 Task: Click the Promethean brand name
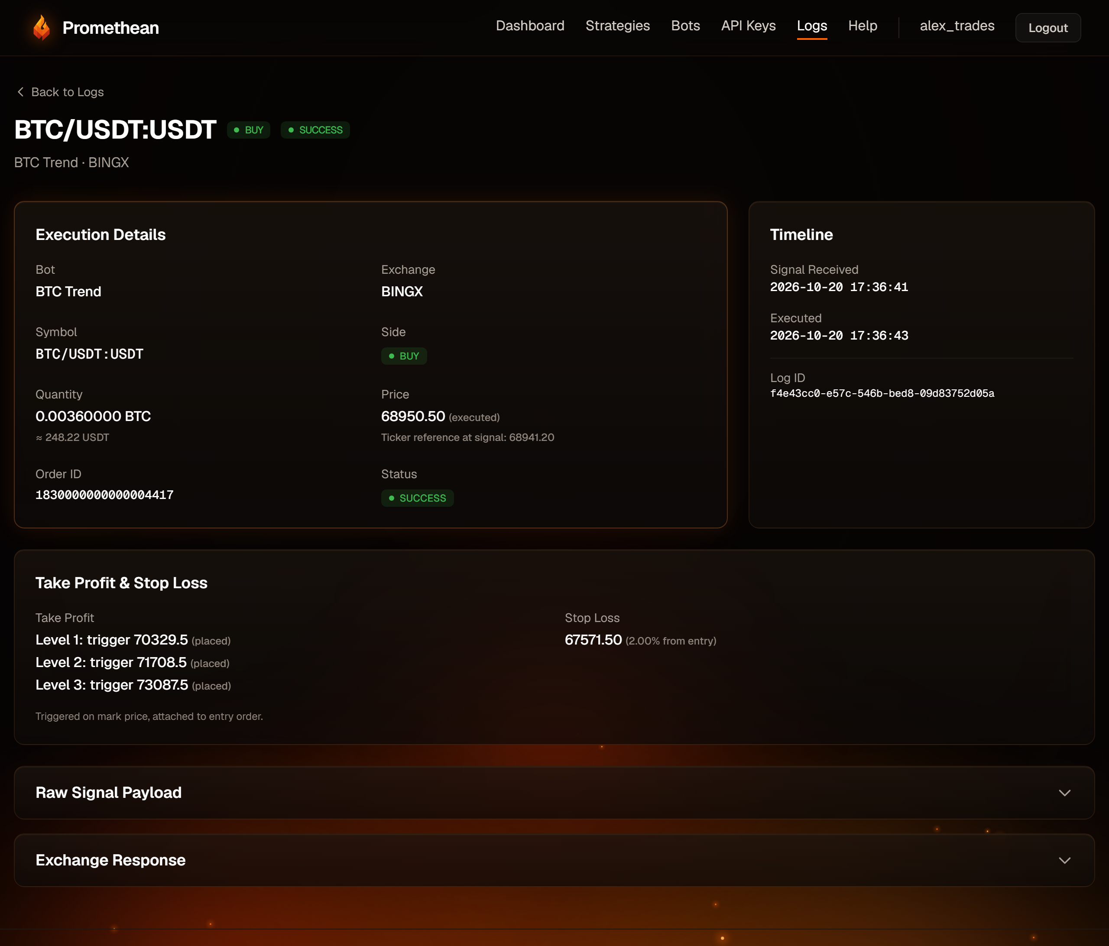point(111,28)
